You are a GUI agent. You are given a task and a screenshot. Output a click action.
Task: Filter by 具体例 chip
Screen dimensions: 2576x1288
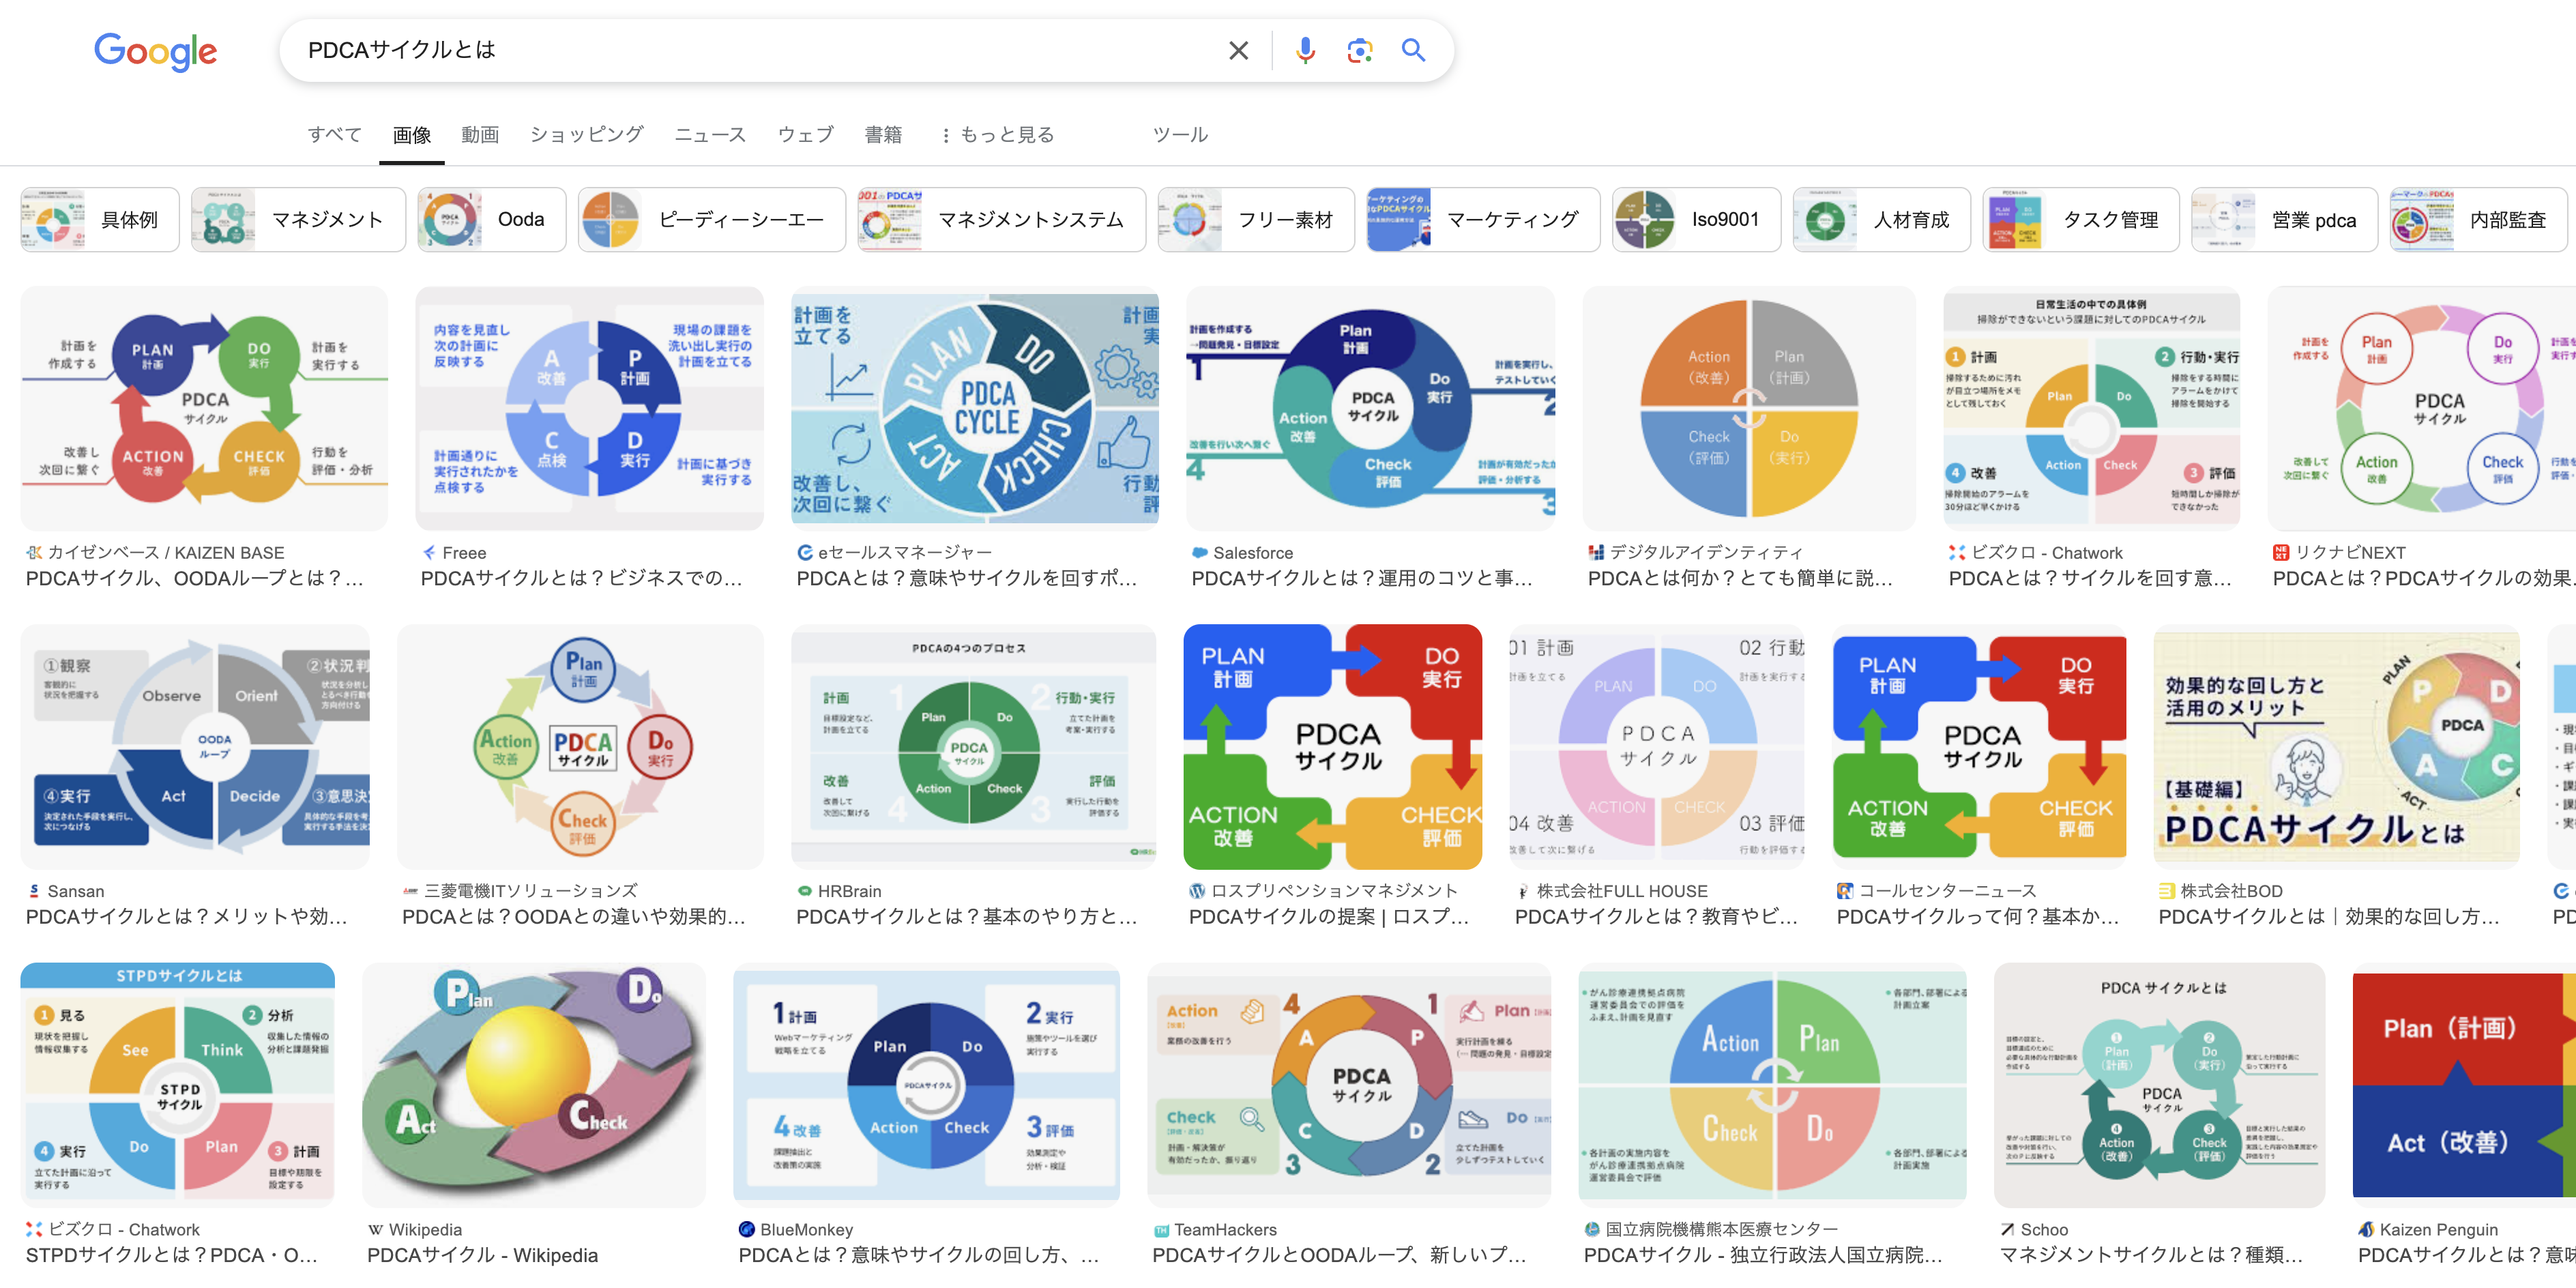click(100, 219)
